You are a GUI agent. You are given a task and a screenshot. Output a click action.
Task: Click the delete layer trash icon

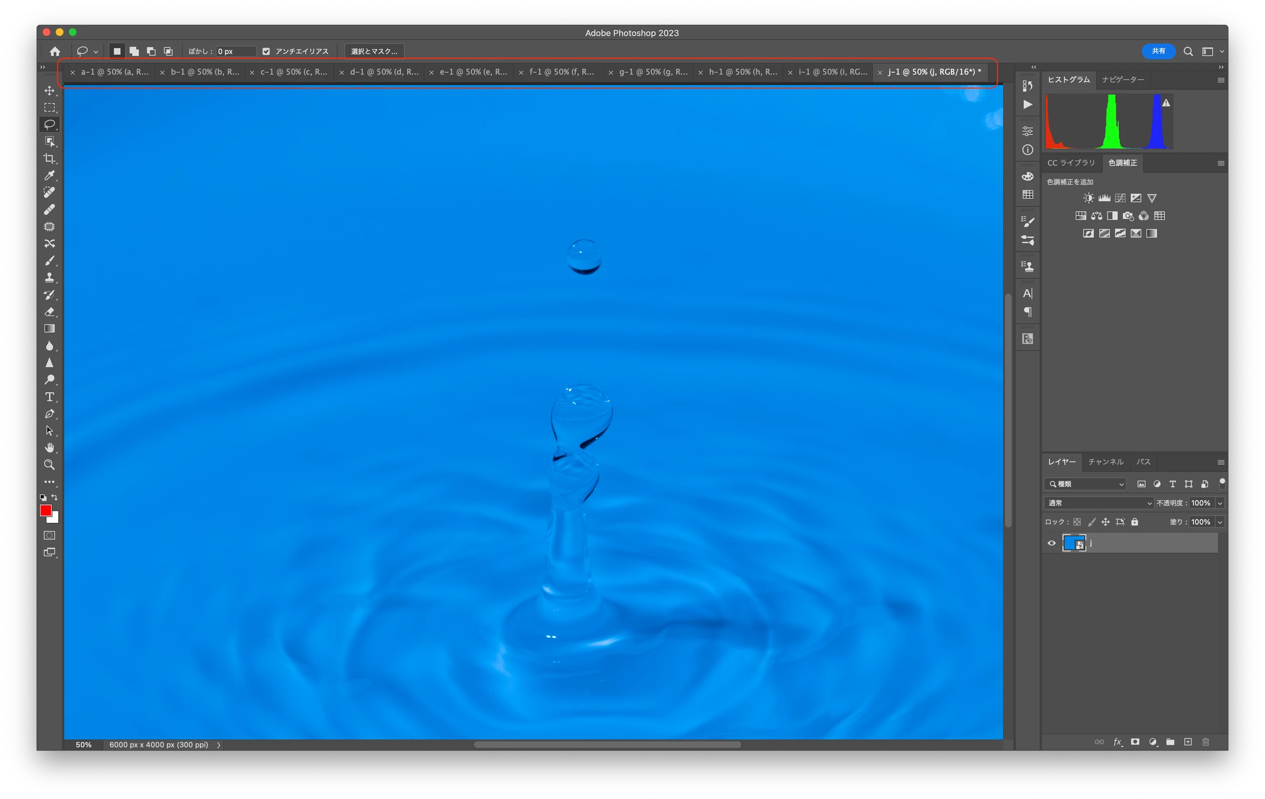point(1206,742)
